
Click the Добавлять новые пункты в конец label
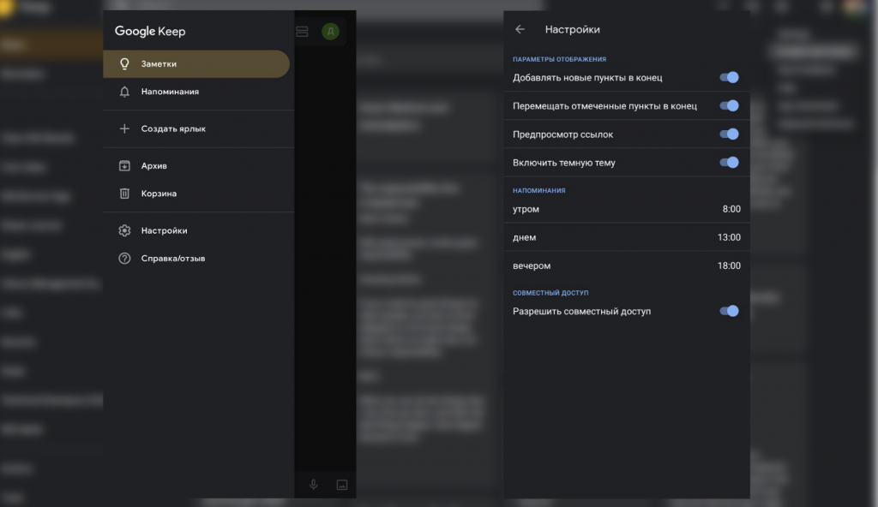pyautogui.click(x=587, y=78)
